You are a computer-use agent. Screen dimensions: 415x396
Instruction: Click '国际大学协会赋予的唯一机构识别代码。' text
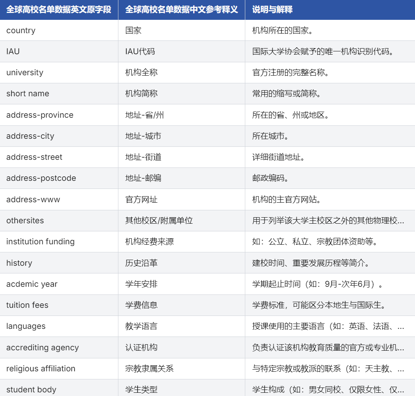click(x=323, y=51)
